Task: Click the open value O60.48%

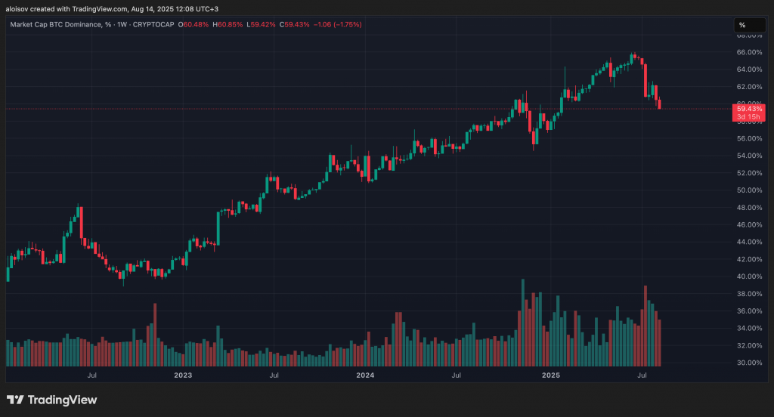Action: [193, 25]
